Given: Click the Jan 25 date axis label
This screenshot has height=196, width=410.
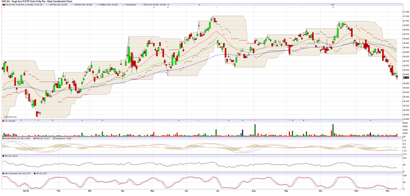Looking at the screenshot, I should (26, 191).
